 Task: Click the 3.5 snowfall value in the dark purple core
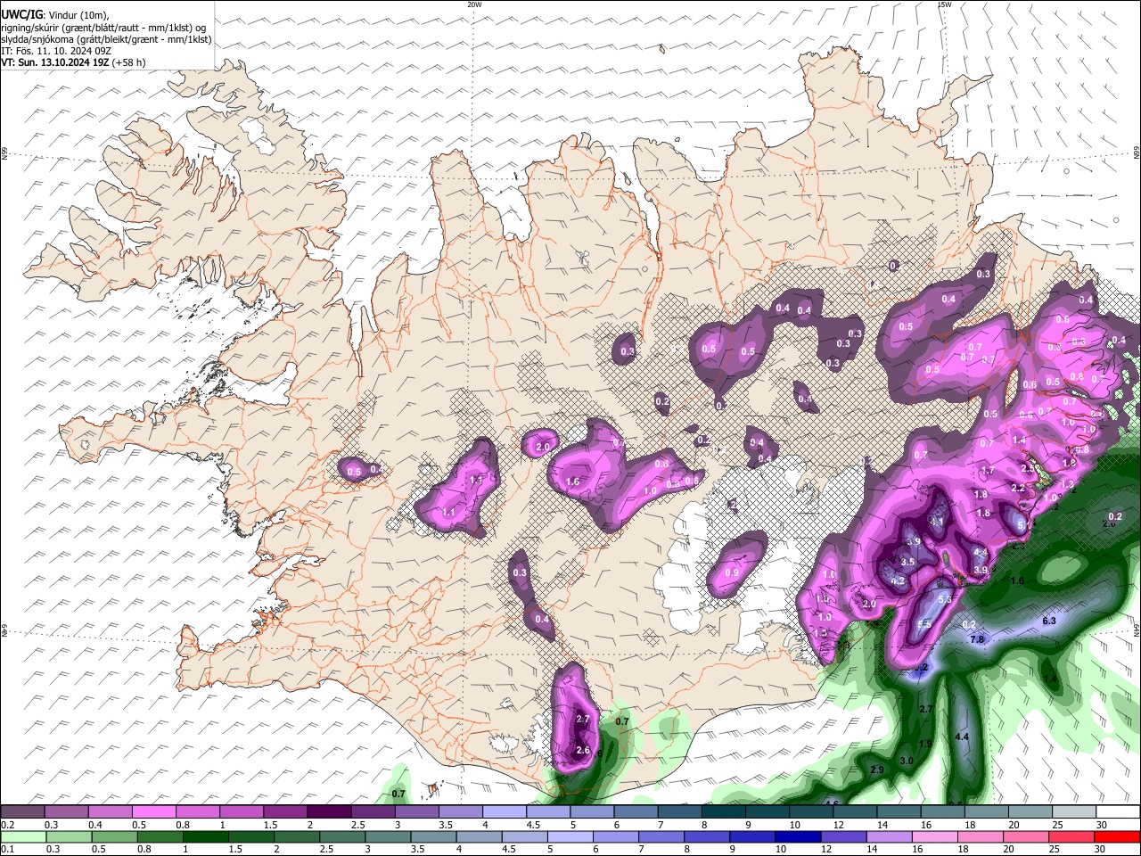pos(908,563)
